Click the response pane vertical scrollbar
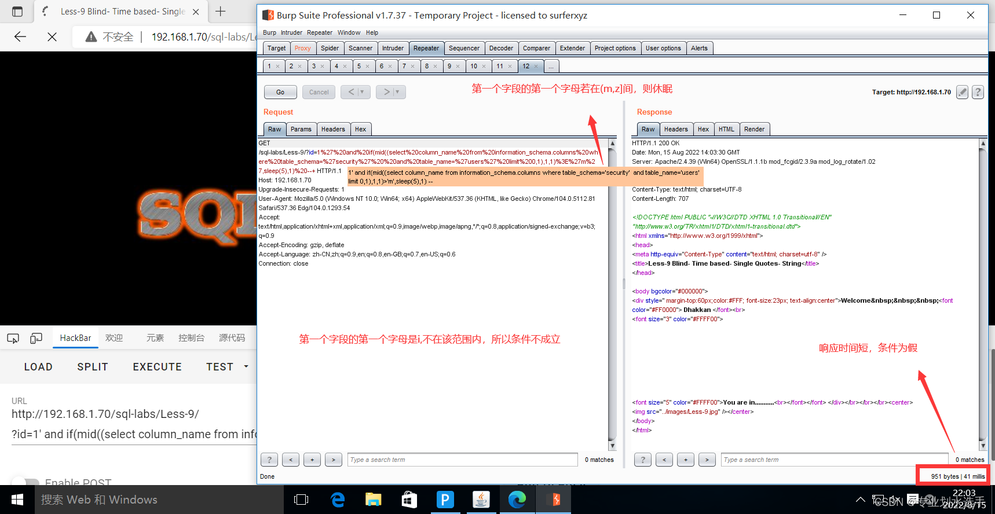995x514 pixels. click(982, 294)
